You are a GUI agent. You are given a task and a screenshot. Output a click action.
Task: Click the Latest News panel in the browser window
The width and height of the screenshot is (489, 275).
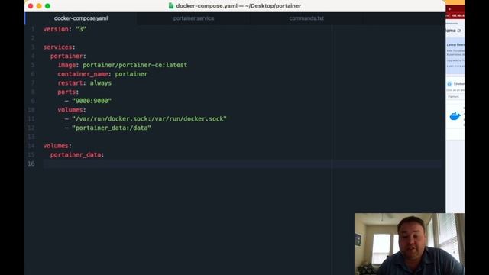(455, 57)
